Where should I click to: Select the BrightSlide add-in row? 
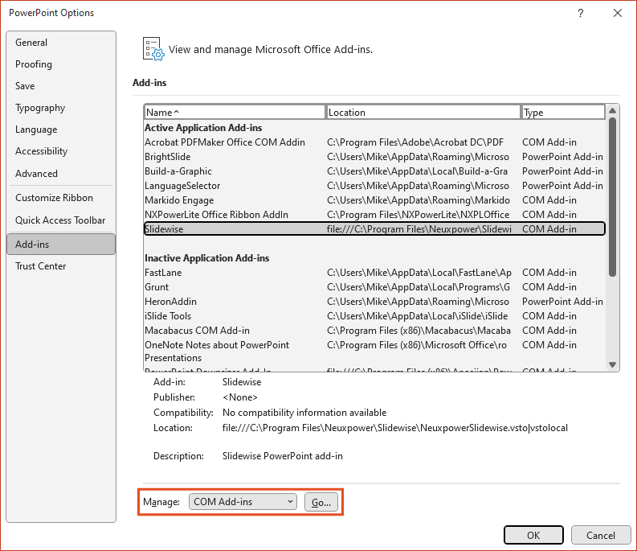coord(374,157)
